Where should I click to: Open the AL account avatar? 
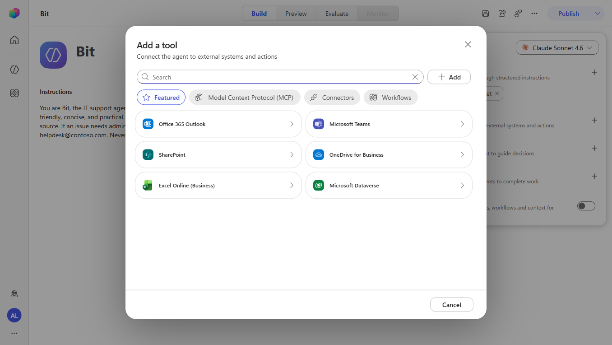14,316
